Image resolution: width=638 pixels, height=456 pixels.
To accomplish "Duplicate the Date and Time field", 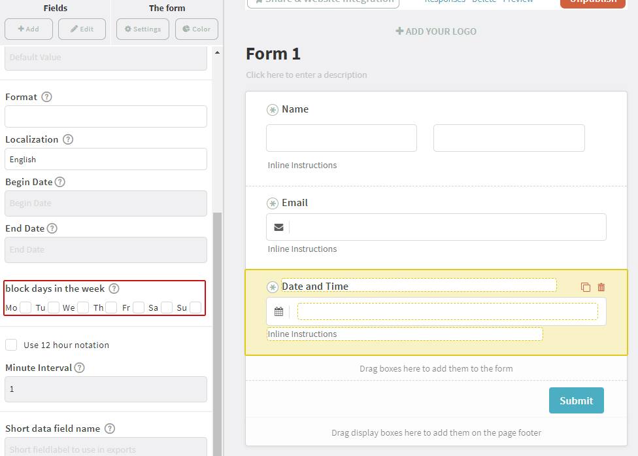I will [586, 287].
